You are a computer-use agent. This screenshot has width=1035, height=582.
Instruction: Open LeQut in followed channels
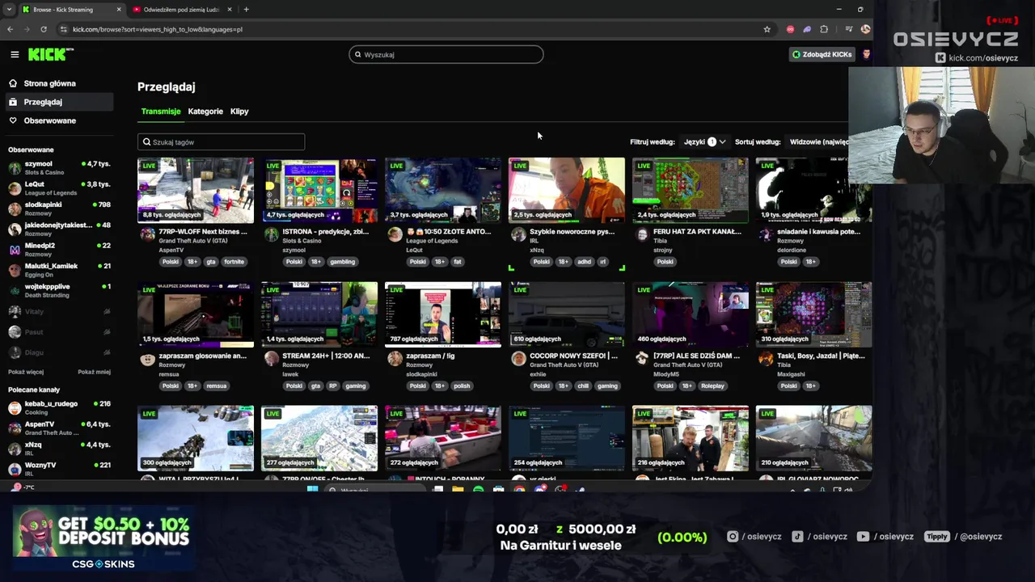click(58, 188)
